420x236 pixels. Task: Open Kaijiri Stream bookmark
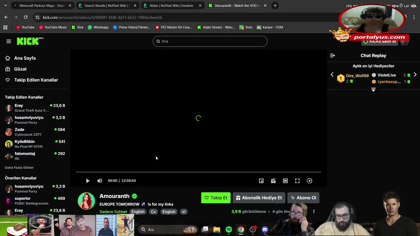point(216,27)
